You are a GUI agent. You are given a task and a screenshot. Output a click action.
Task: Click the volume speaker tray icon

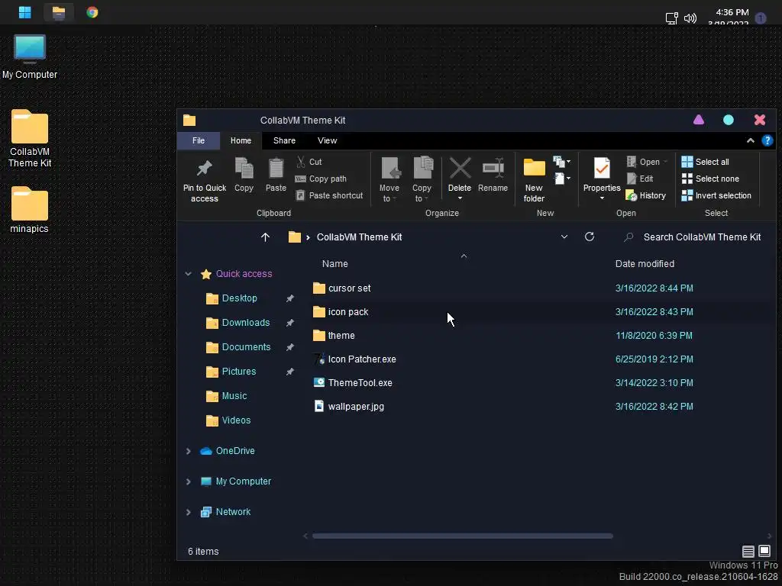coord(690,18)
